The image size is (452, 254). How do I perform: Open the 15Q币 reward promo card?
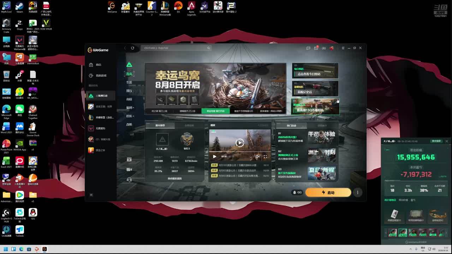pos(315,107)
